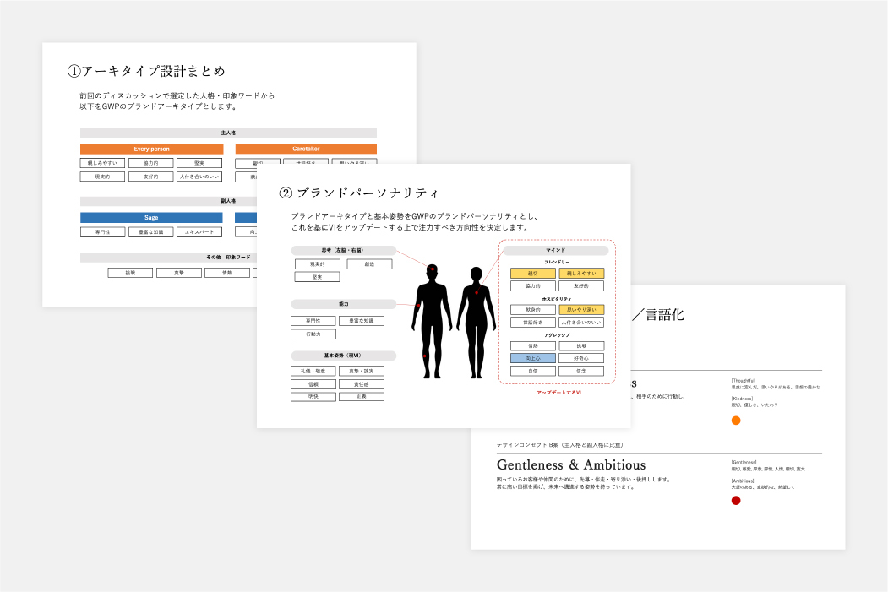
Task: Select "人付き合いのいい" in the マインド panel
Action: (581, 322)
